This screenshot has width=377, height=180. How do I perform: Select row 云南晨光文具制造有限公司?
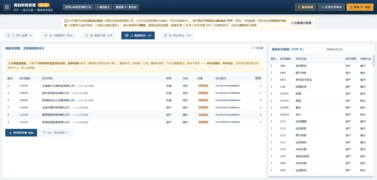click(134, 86)
